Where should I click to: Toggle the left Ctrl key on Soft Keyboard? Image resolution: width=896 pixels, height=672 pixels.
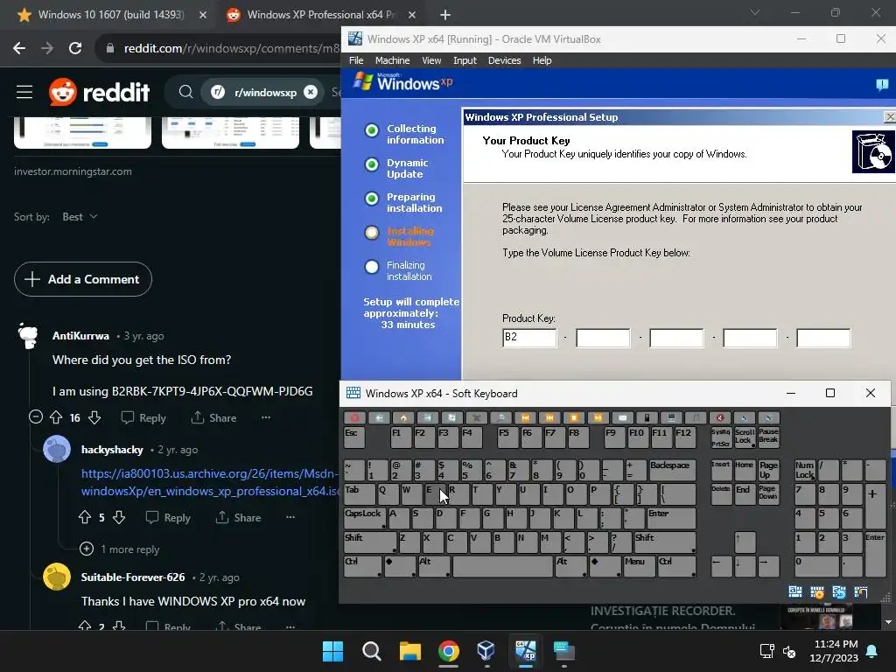362,566
